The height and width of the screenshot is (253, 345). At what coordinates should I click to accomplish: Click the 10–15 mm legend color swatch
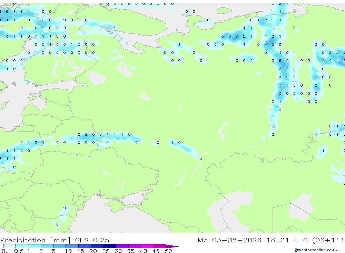tap(72, 246)
